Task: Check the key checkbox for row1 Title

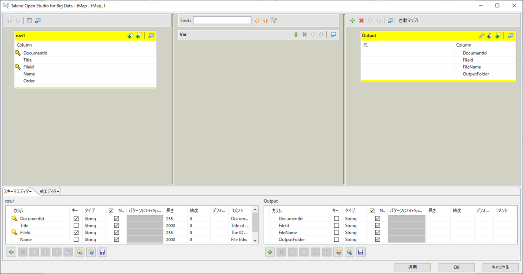Action: 76,226
